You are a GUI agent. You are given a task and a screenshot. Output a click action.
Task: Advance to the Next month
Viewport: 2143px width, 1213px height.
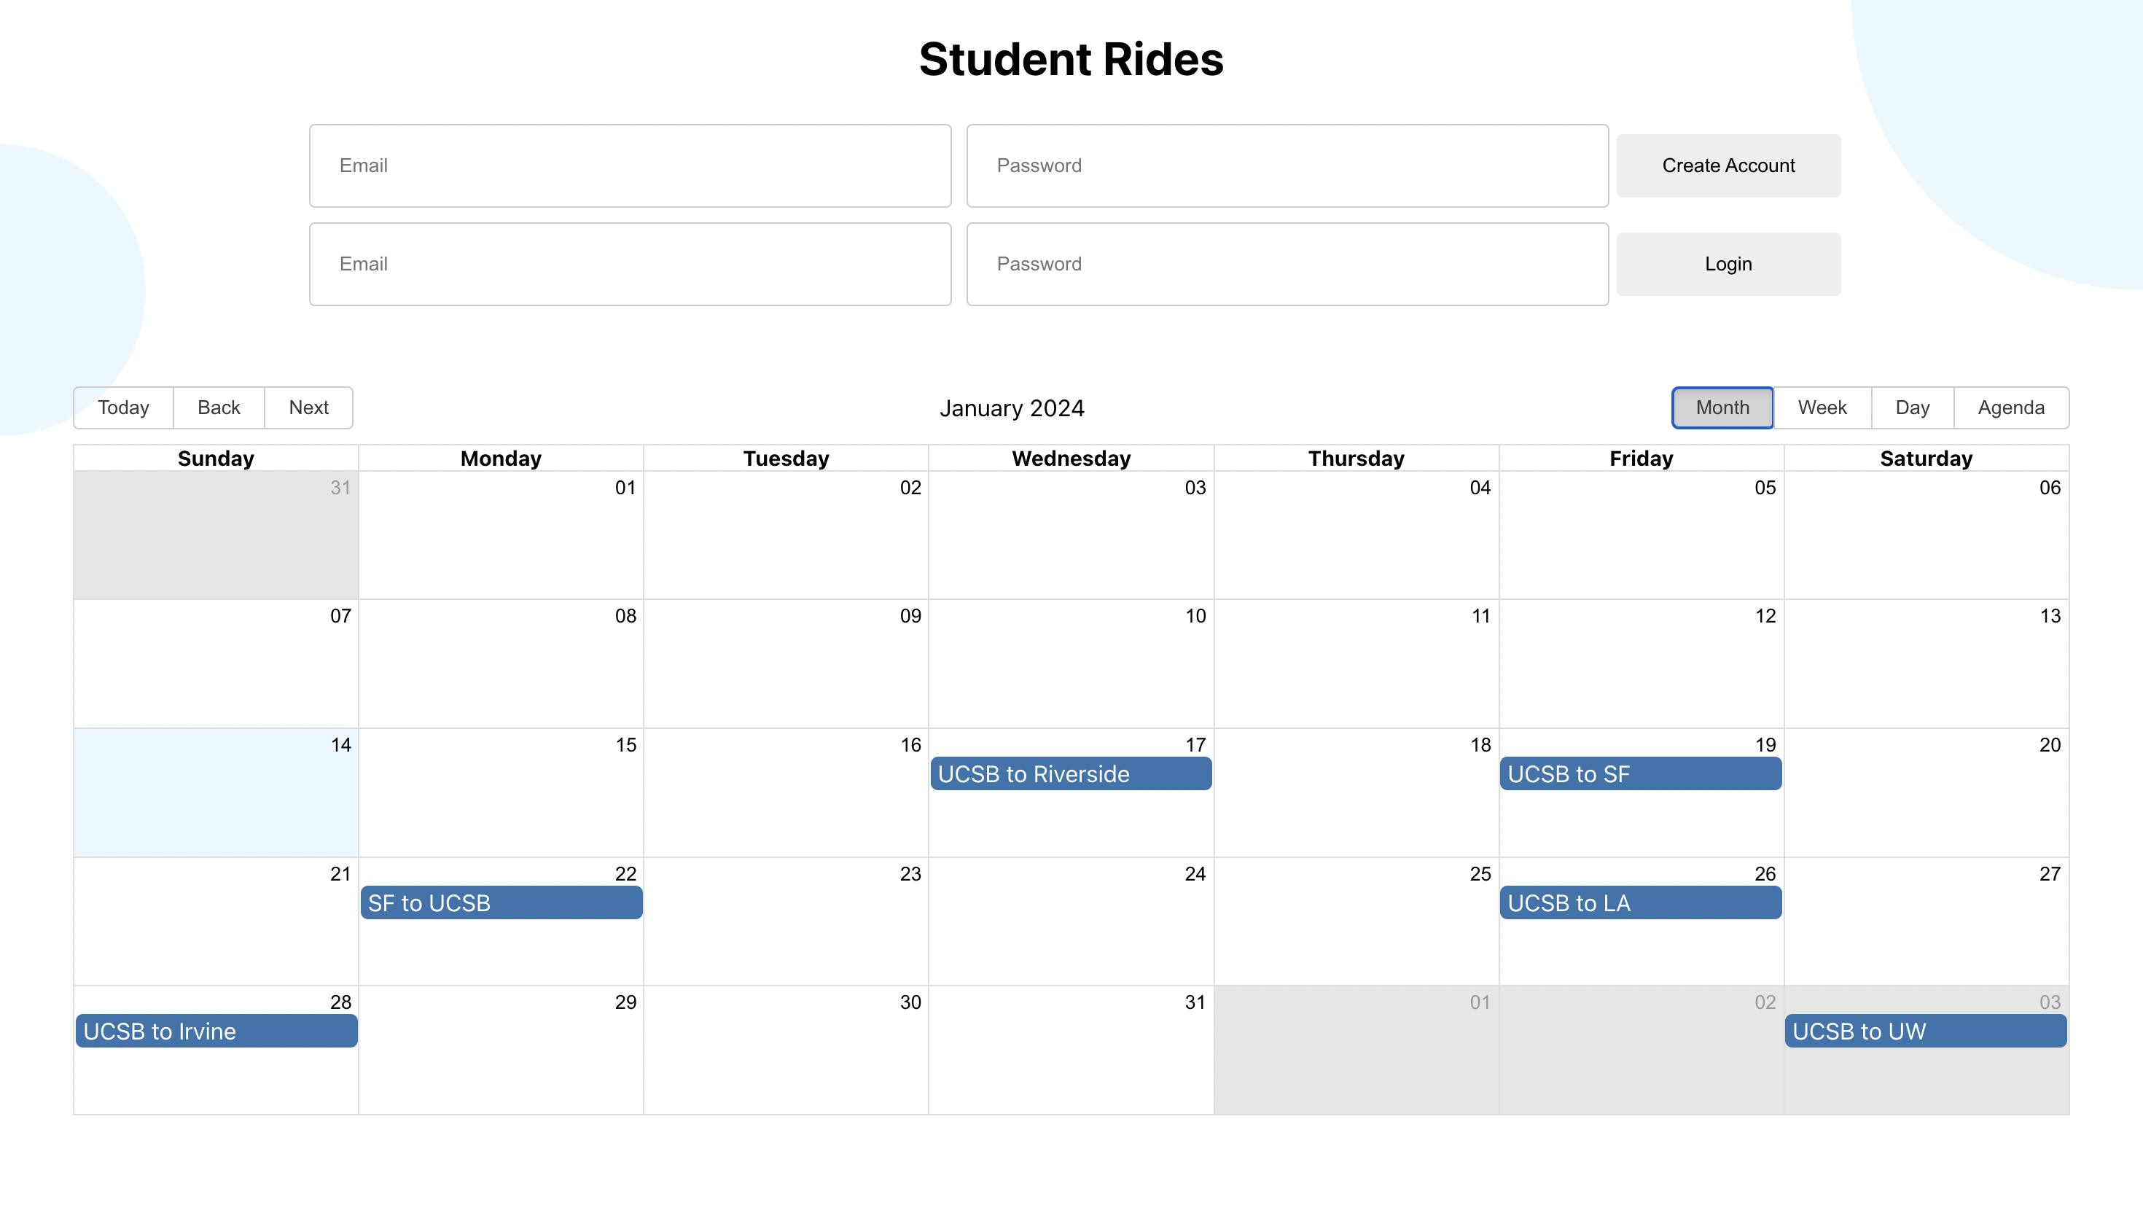point(308,407)
